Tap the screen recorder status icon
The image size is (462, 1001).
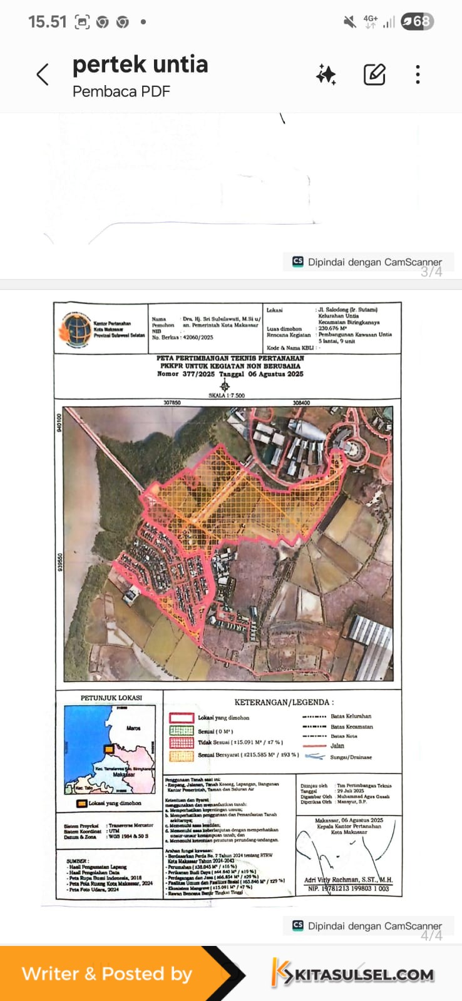coord(82,22)
